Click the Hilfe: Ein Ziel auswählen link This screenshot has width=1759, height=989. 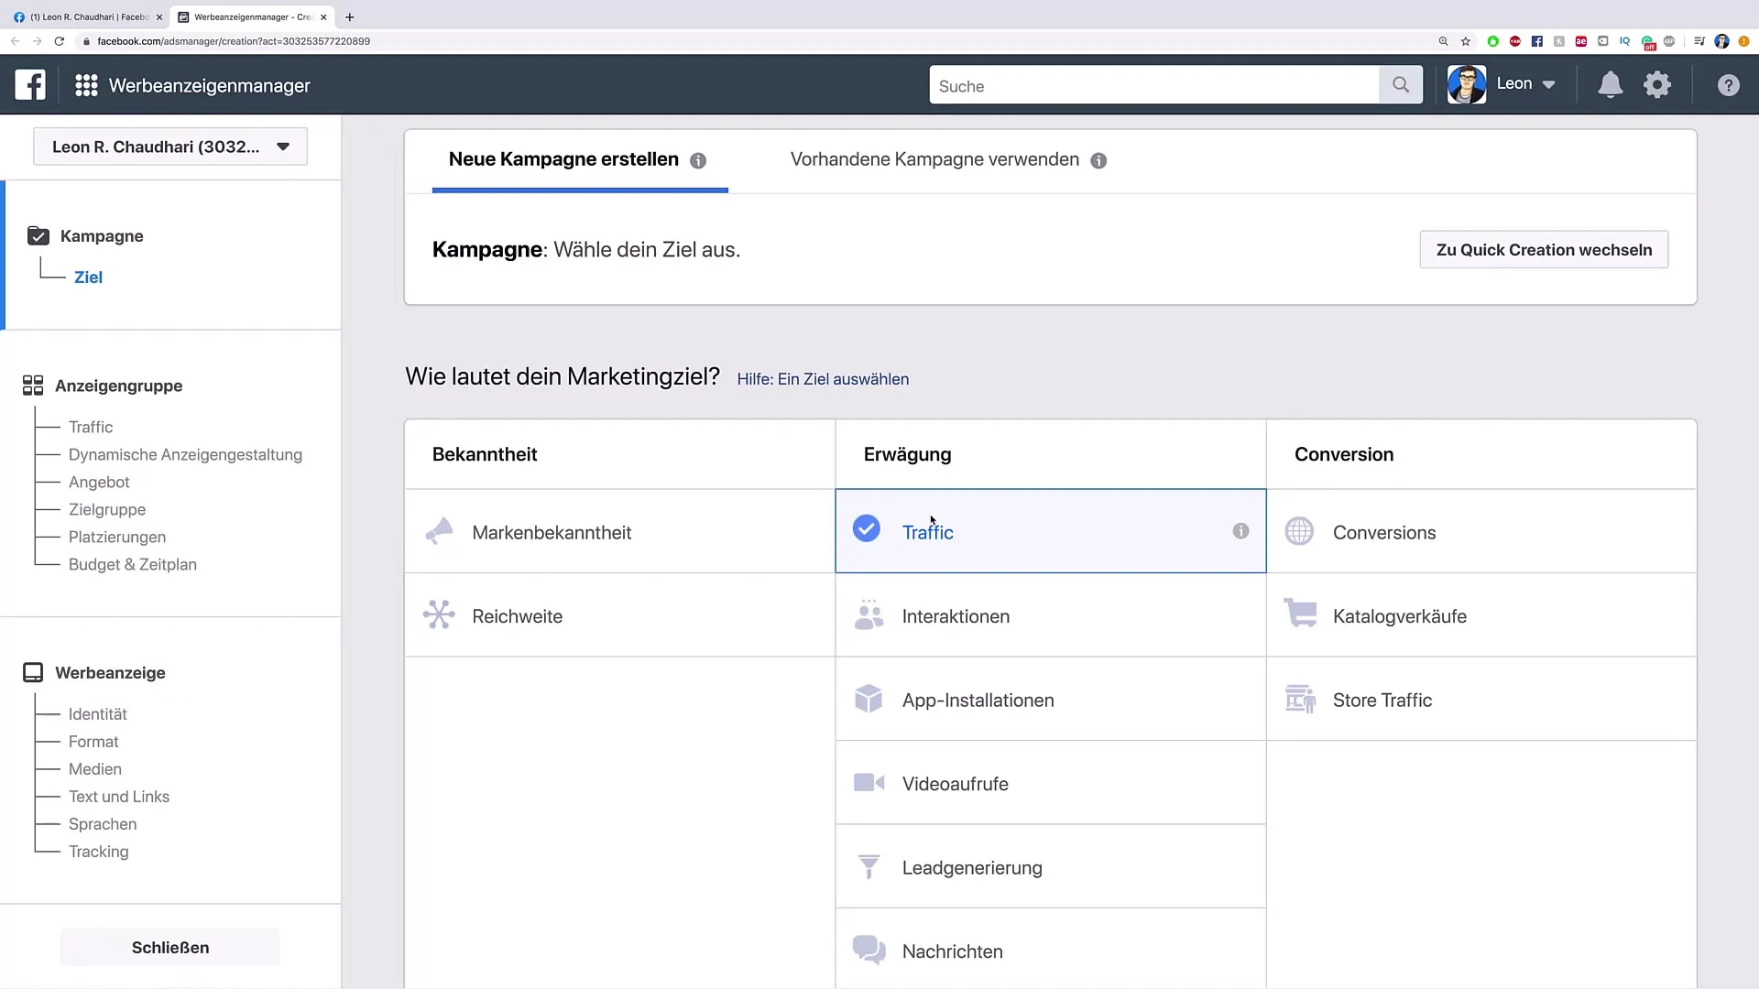click(823, 379)
